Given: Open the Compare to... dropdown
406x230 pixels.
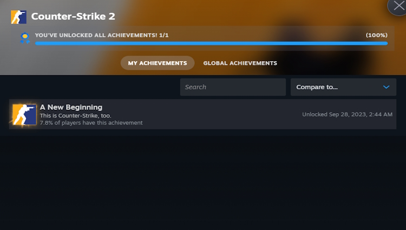Looking at the screenshot, I should click(343, 87).
